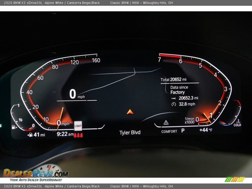Click the 40 mark on the speedometer
The height and width of the screenshot is (189, 252).
point(29,92)
